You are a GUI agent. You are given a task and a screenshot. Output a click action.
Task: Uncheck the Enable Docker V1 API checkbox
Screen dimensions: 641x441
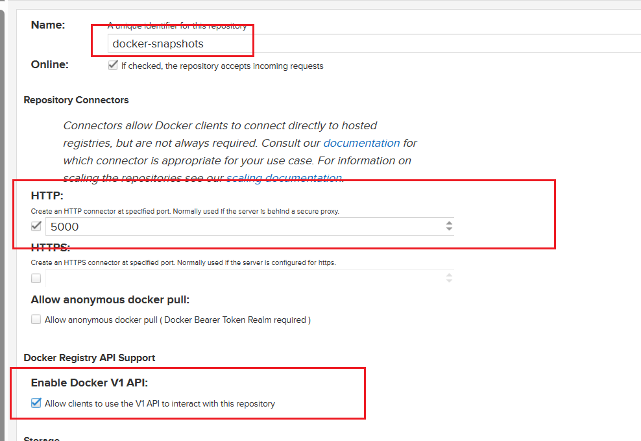tap(36, 403)
